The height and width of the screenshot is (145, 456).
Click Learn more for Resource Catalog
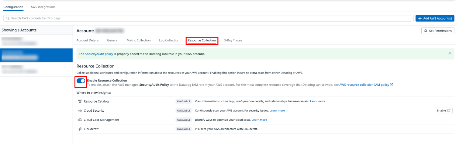(318, 101)
